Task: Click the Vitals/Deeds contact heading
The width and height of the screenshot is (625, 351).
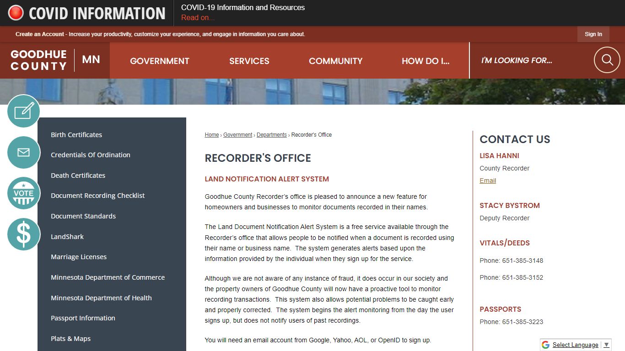Action: [505, 243]
